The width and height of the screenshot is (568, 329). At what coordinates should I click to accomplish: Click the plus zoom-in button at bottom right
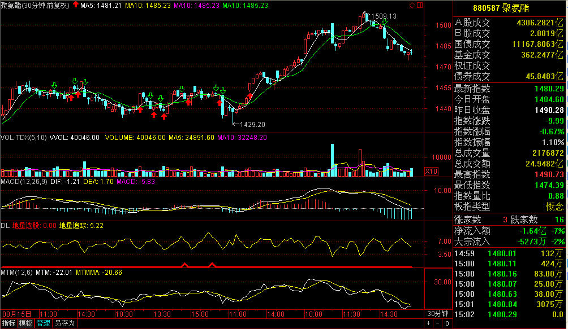(x=429, y=323)
